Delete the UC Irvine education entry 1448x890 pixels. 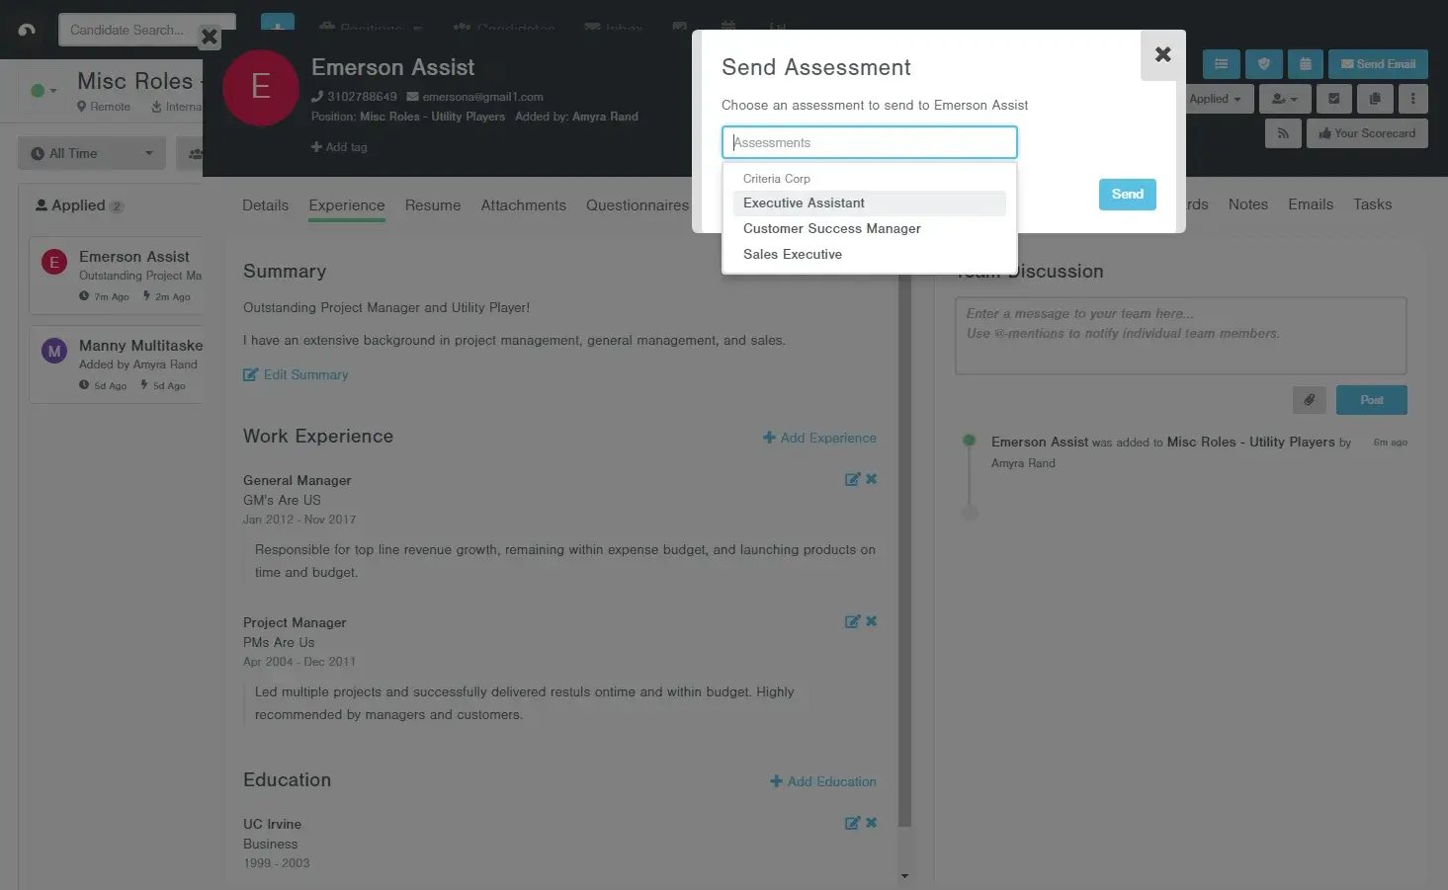[x=872, y=823]
